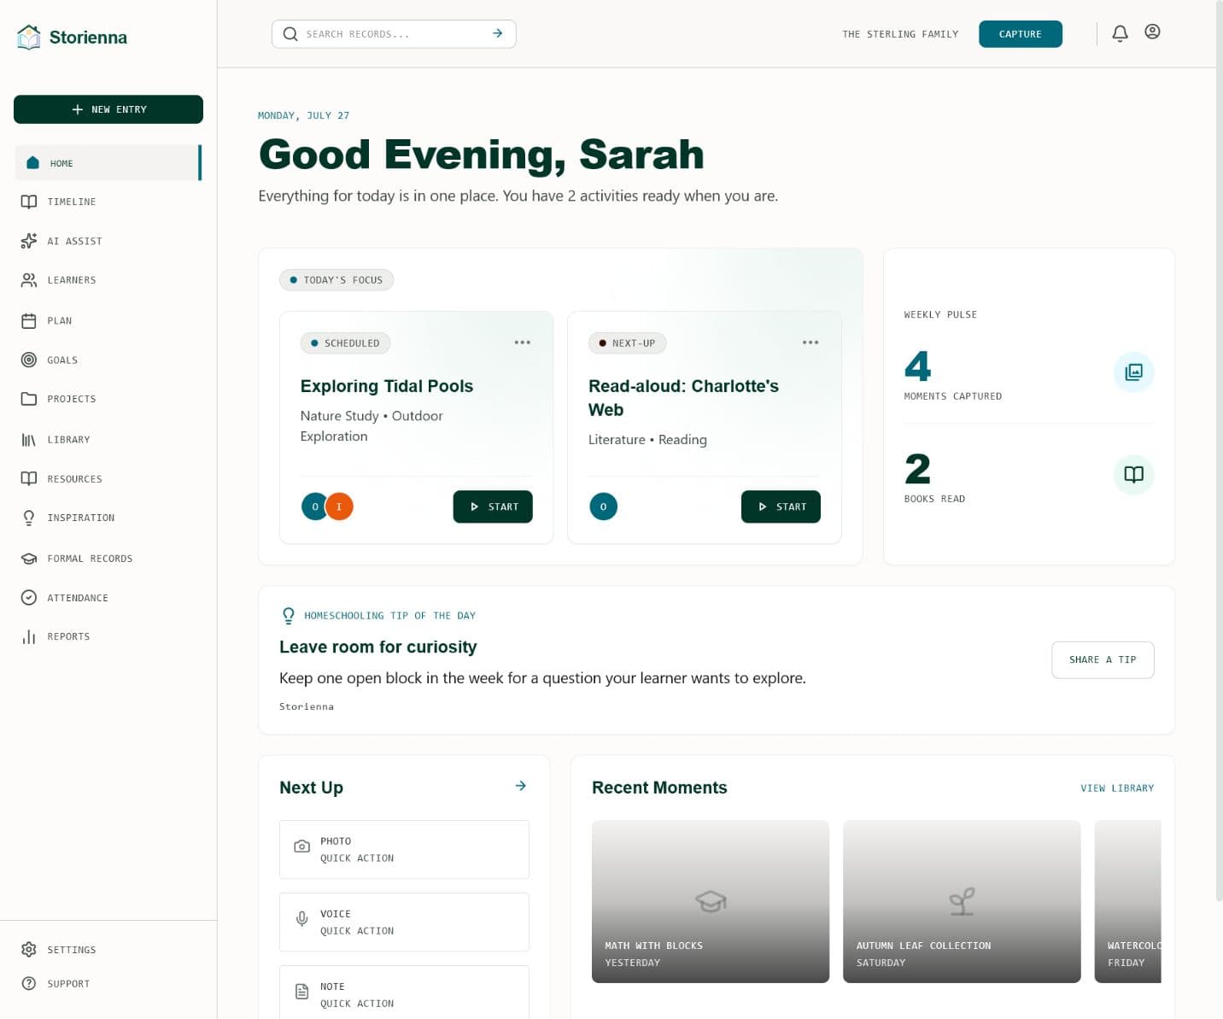Select Learners in the sidebar
Screen dimensions: 1223x1019
click(108, 280)
